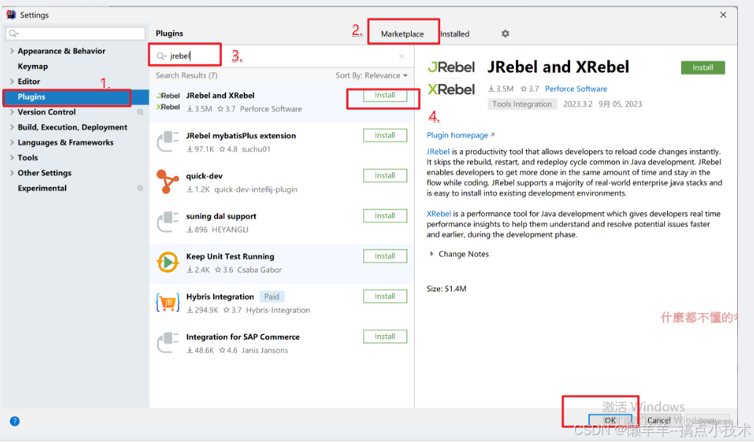754x443 pixels.
Task: Install suning dal support plugin
Action: tap(385, 216)
